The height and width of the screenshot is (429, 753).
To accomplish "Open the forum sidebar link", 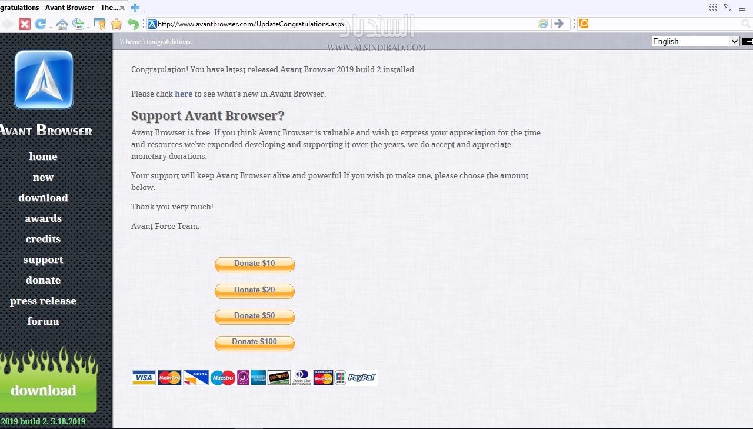I will coord(44,321).
